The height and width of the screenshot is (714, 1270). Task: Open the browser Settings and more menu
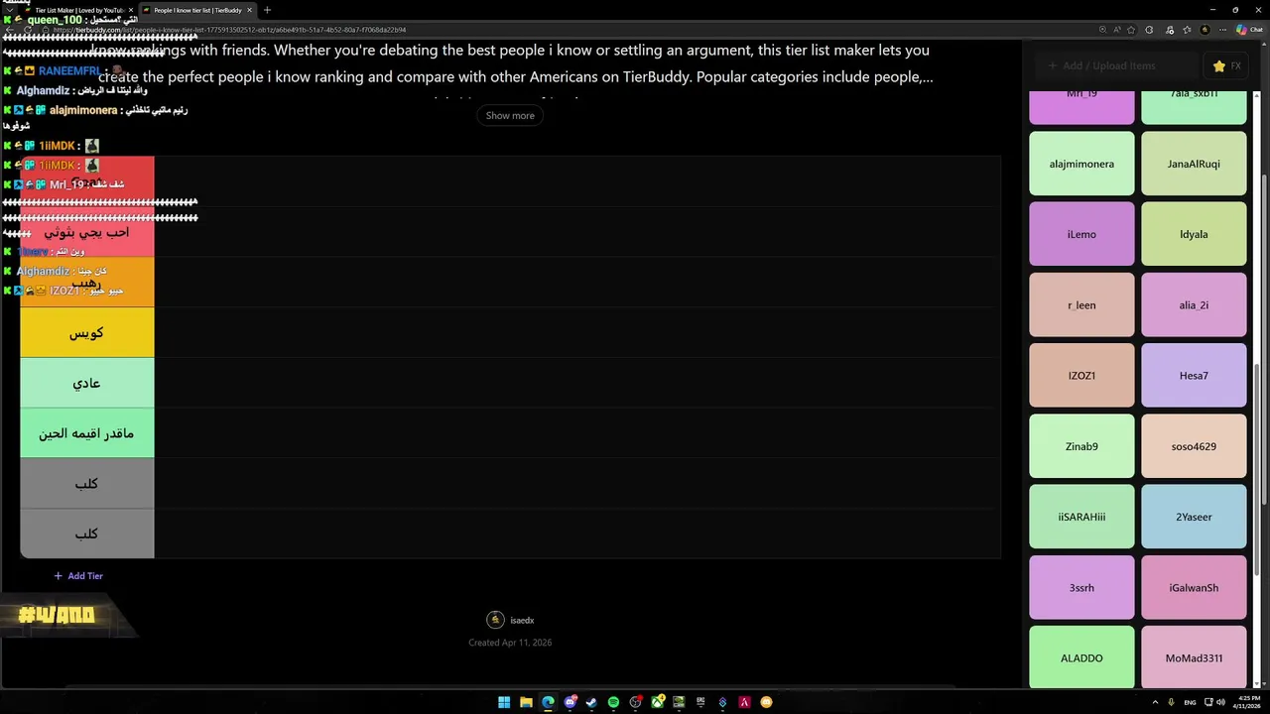1222,30
